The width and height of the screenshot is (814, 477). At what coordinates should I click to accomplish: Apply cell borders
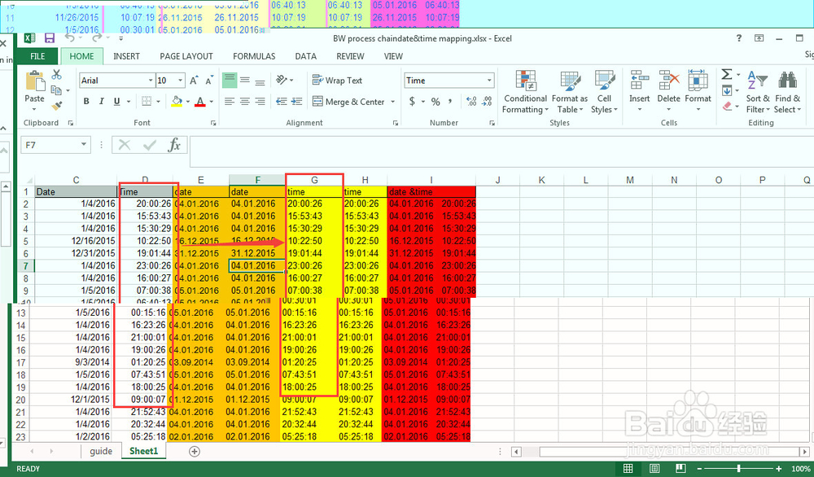coord(147,102)
